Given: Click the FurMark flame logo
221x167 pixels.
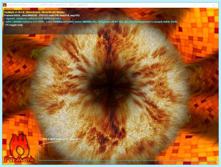Looking at the screenshot, I should pyautogui.click(x=20, y=148).
